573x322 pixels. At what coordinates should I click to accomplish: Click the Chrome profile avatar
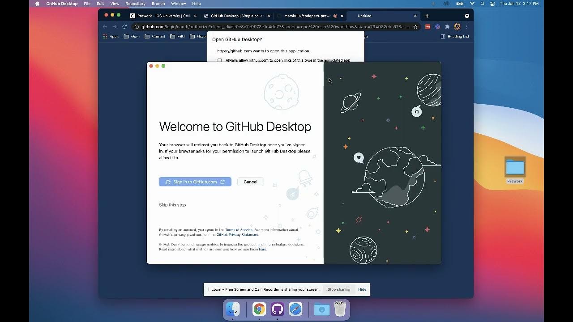457,26
